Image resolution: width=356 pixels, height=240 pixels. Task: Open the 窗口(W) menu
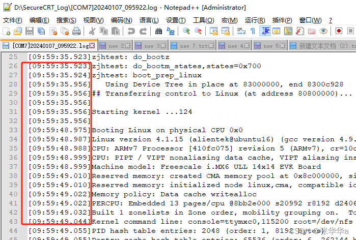pyautogui.click(x=310, y=20)
